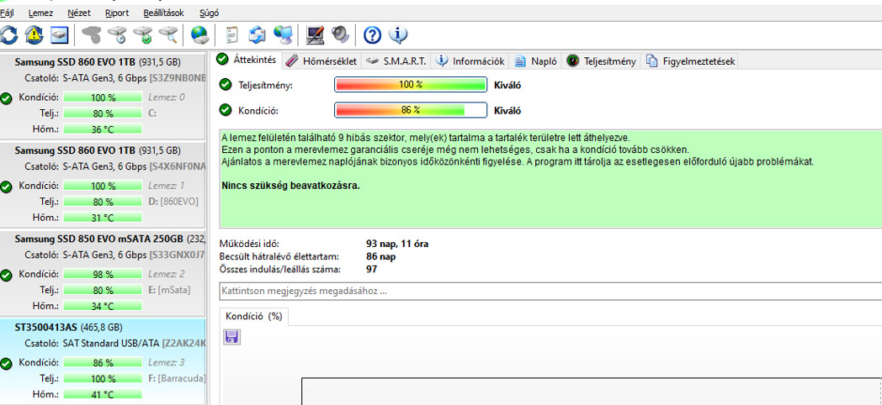Viewport: 882px width, 405px height.
Task: Click the 41 °C temperature bar of ST3500413AS
Action: (x=103, y=394)
